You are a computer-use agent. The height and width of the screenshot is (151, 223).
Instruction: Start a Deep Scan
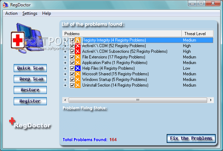(x=30, y=79)
